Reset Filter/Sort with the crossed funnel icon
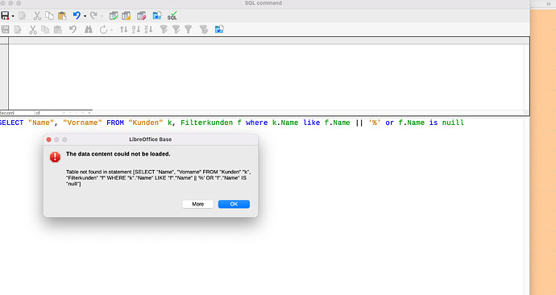556x295 pixels. point(204,29)
